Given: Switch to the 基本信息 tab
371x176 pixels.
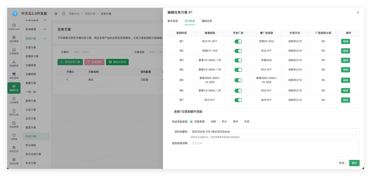Looking at the screenshot, I should tap(173, 21).
